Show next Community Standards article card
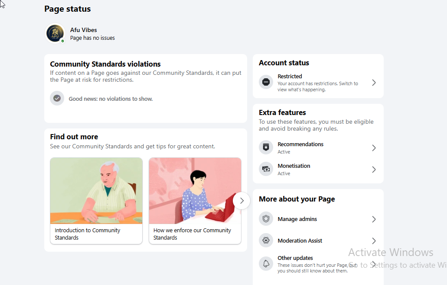This screenshot has width=447, height=285. 241,201
